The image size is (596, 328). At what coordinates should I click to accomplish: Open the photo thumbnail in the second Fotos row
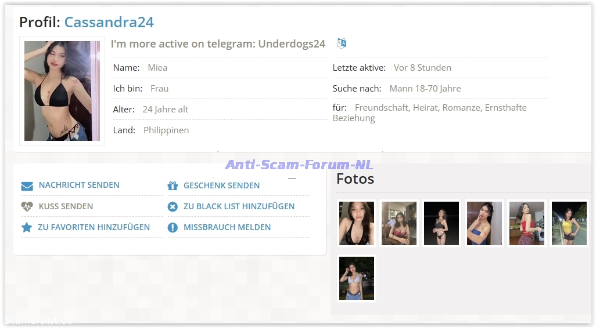[x=357, y=279]
